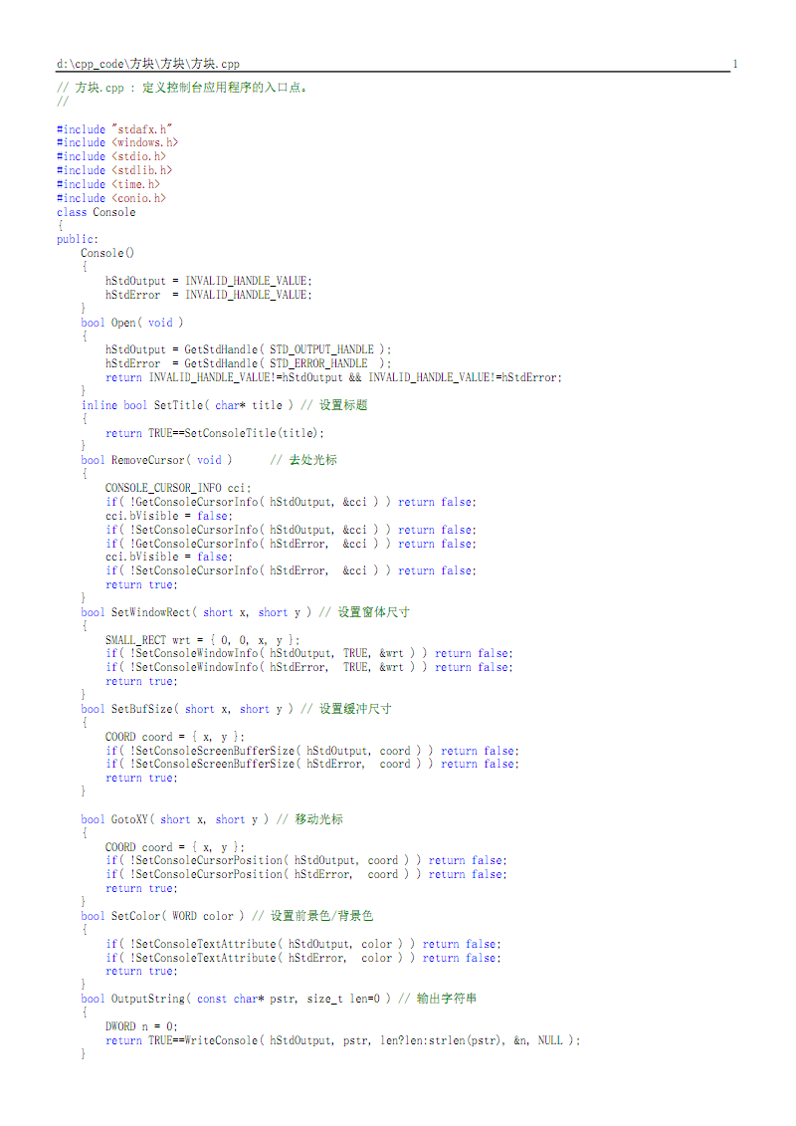Click the SetConsoleCursorInfo( hStdOutput, &cci ) line
The image size is (796, 1126).
point(291,530)
